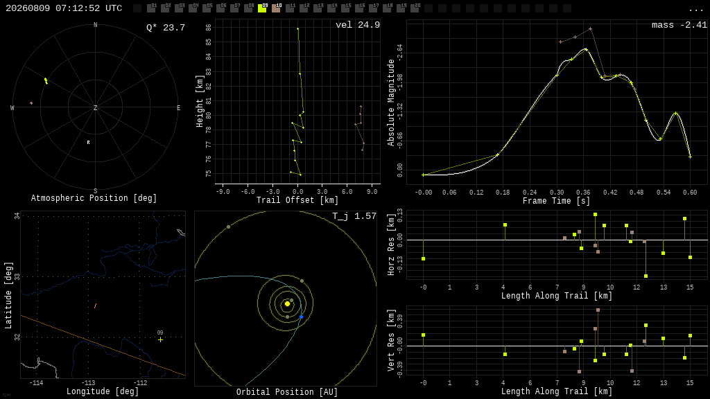Viewport: 710px width, 399px height.
Task: Click the mass -2.41 readout
Action: (x=679, y=25)
